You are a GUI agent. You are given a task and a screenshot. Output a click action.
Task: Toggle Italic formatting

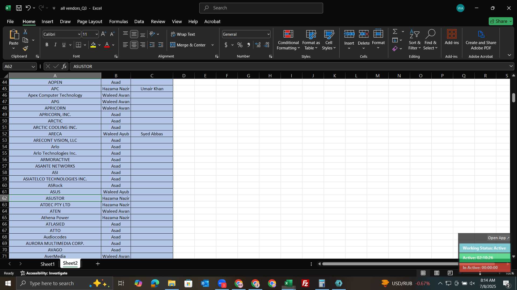coord(55,45)
